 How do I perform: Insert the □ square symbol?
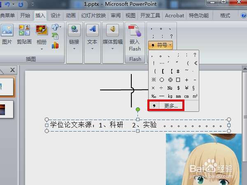tap(178, 80)
